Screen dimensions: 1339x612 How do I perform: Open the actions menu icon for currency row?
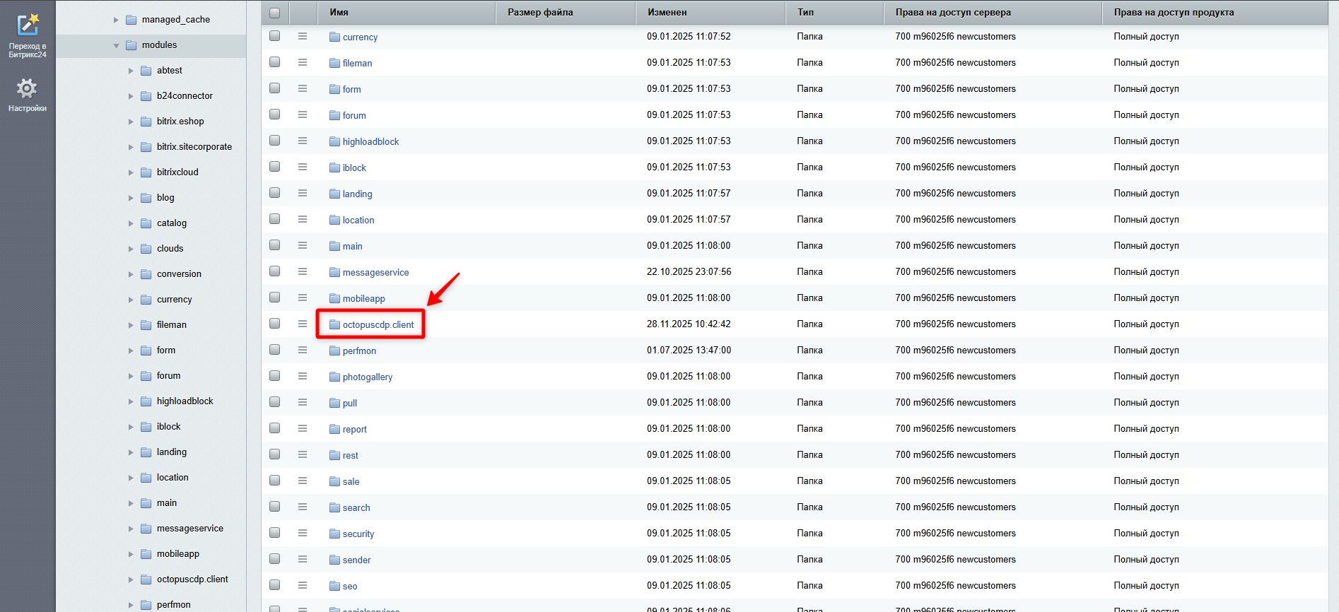pyautogui.click(x=303, y=36)
